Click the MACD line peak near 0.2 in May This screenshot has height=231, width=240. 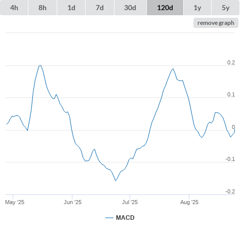[40, 65]
